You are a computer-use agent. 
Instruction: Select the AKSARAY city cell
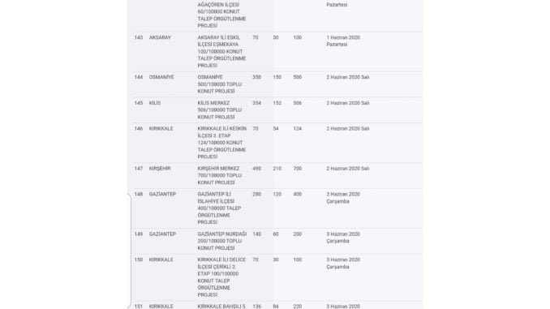pos(160,37)
